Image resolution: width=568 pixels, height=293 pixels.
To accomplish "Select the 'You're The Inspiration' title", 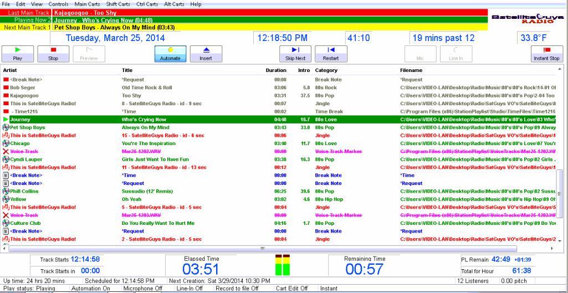I will point(149,143).
